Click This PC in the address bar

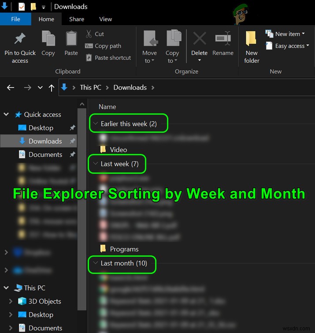coord(91,87)
